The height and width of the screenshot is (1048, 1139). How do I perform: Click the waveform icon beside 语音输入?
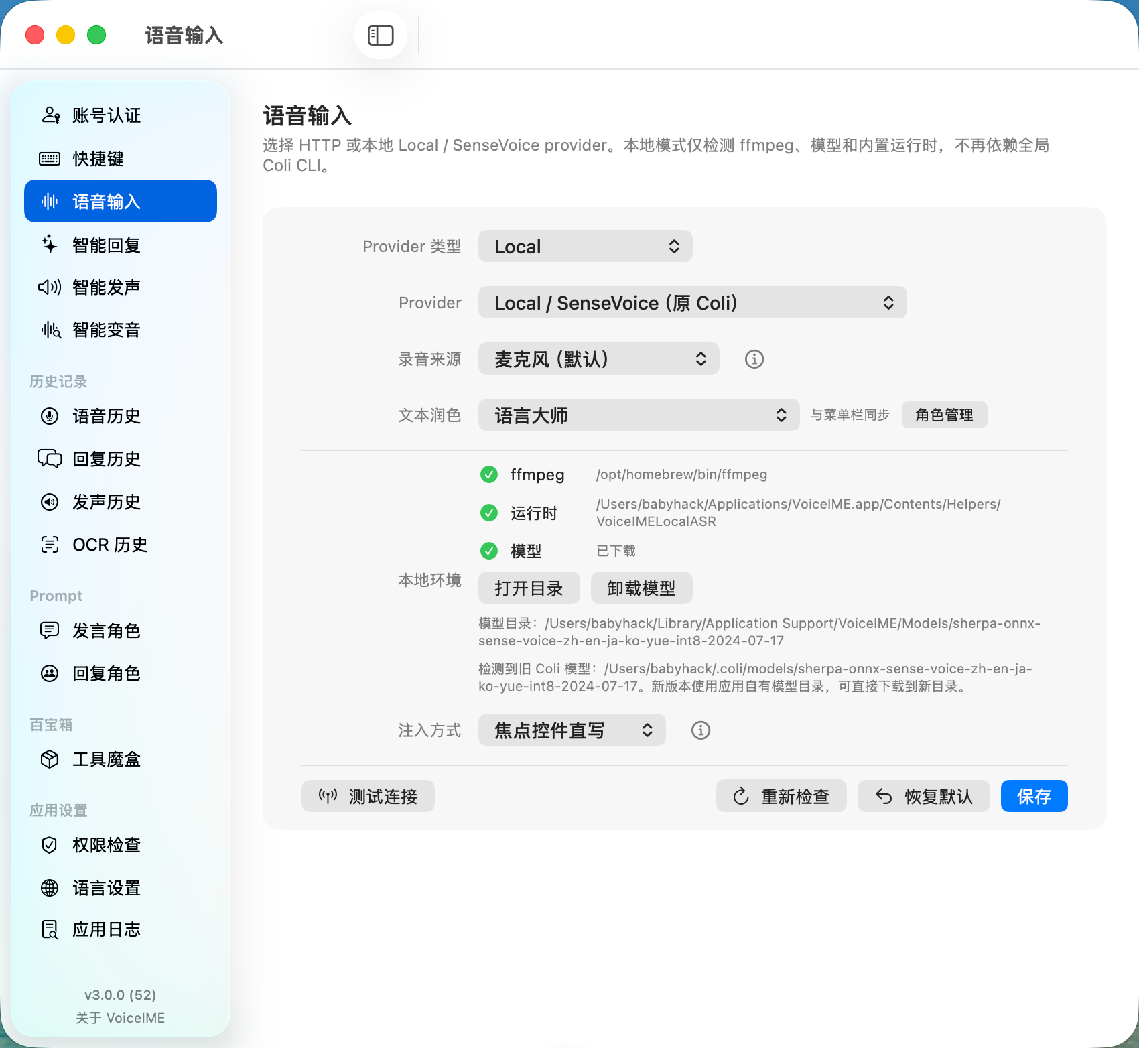point(50,201)
